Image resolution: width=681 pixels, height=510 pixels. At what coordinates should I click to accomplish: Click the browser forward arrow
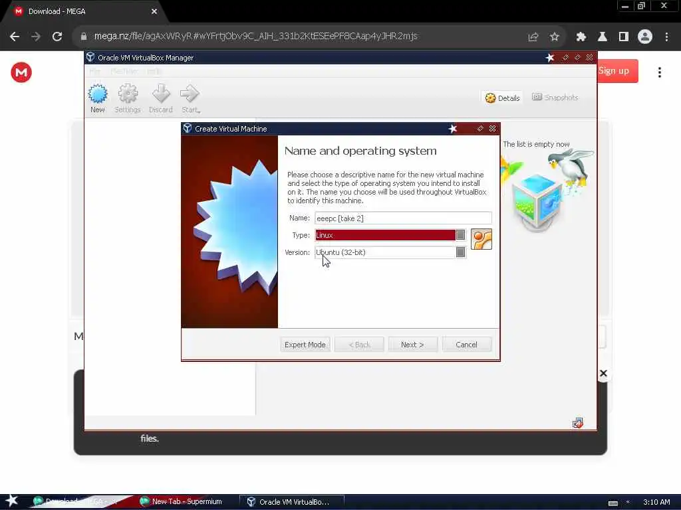(x=36, y=37)
